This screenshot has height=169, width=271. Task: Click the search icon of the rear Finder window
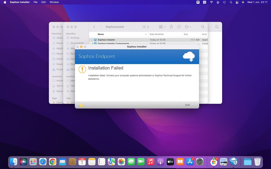217,27
